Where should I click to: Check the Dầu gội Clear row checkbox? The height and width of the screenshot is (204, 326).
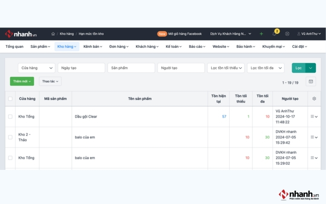click(10, 117)
